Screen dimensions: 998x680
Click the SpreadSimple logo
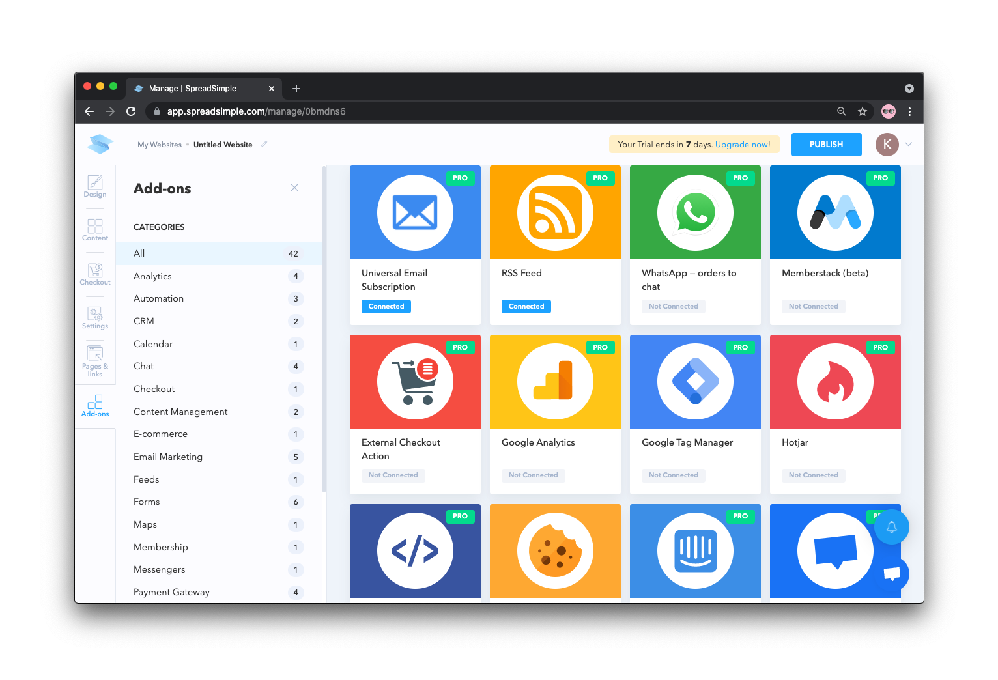click(100, 144)
